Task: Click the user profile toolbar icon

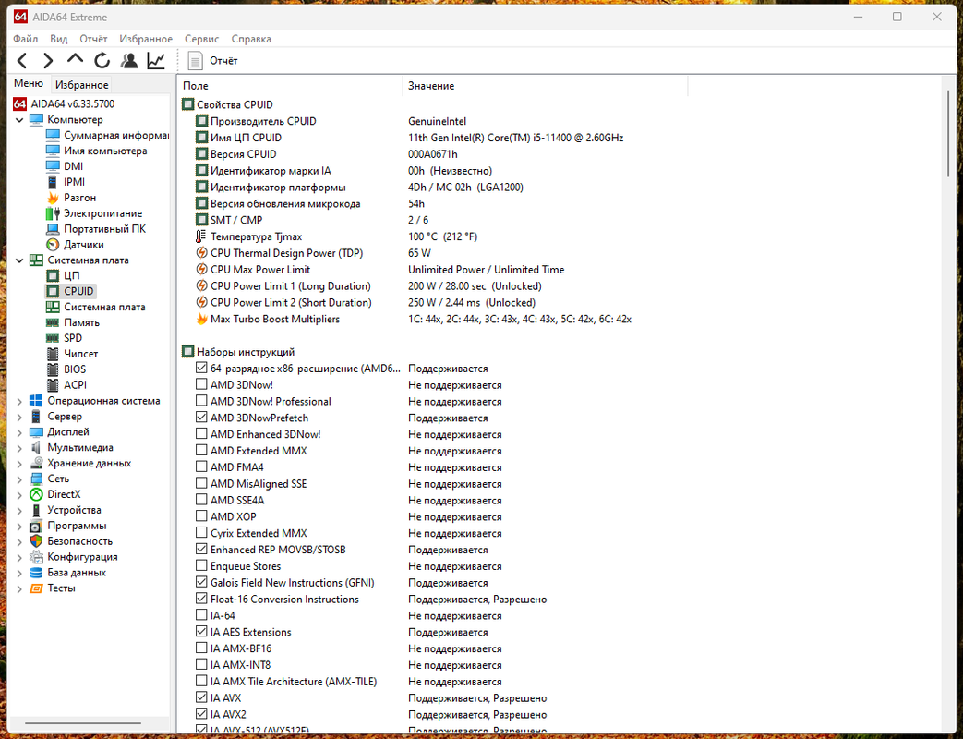Action: point(129,60)
